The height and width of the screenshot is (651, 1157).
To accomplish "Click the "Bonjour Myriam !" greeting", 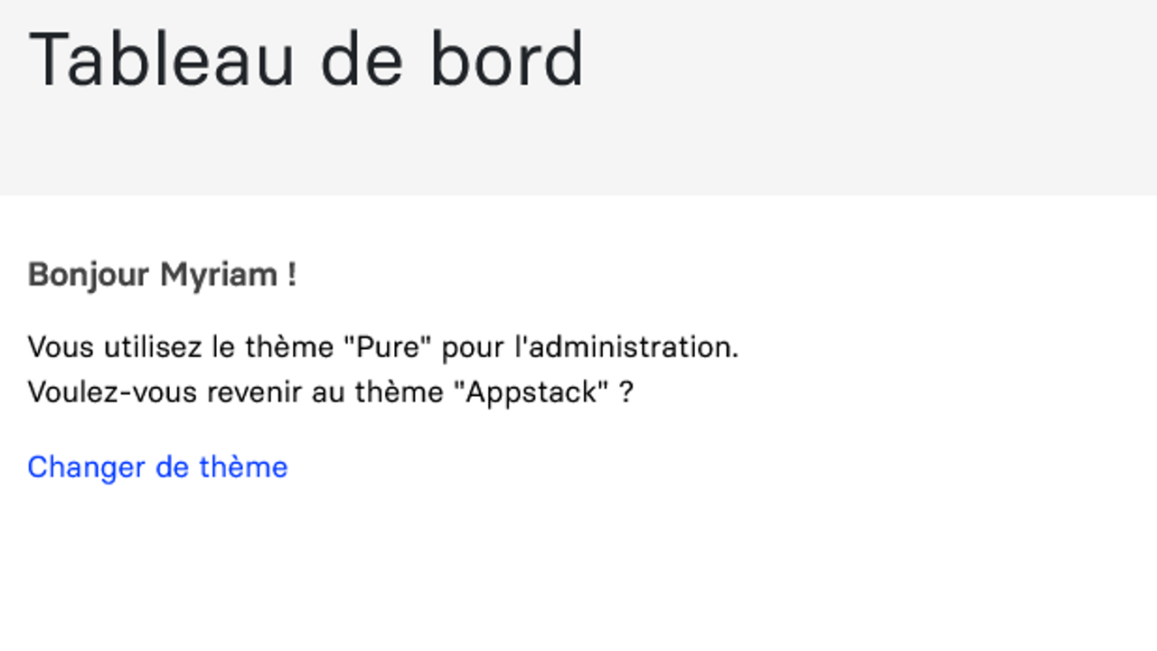I will [162, 274].
